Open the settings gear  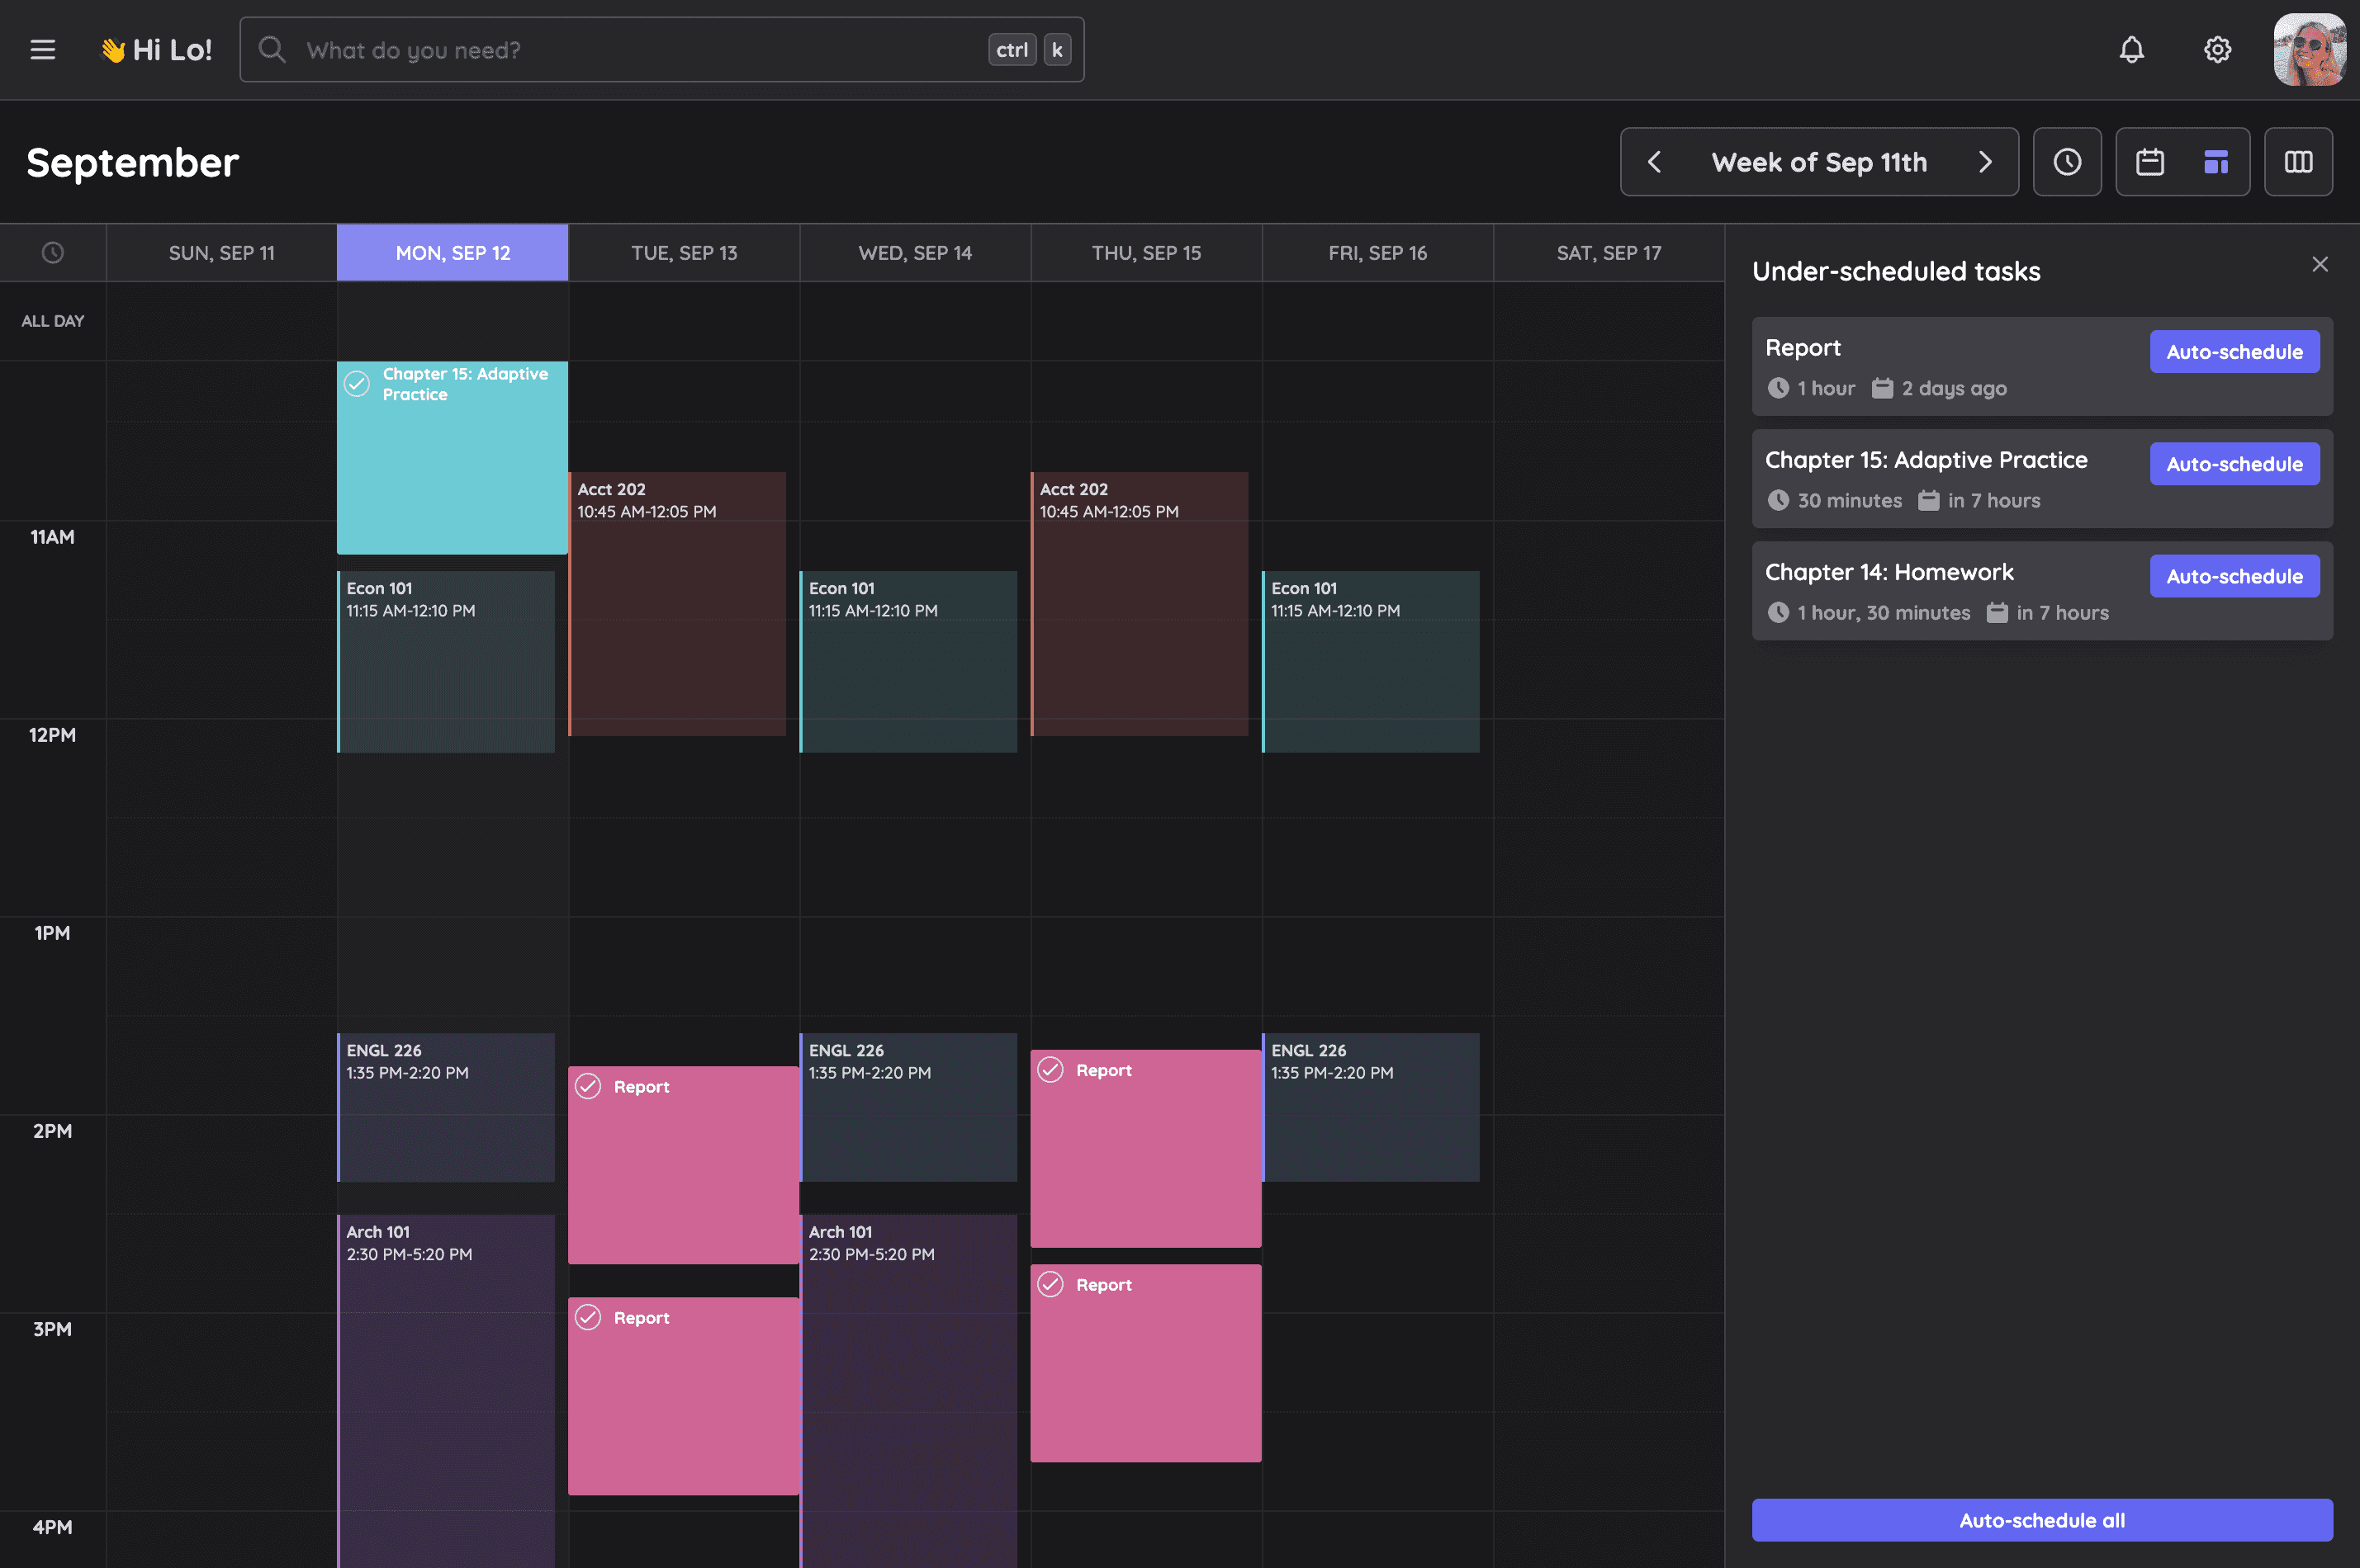(2217, 49)
